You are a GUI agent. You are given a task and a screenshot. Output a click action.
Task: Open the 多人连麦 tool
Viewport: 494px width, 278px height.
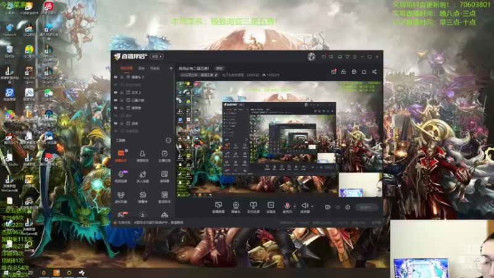[143, 177]
